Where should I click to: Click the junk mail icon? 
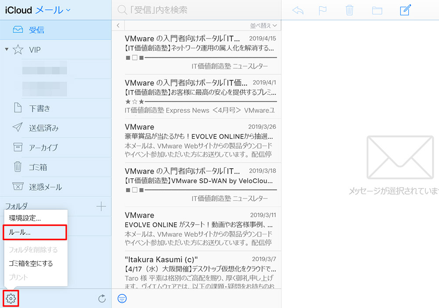click(x=18, y=186)
